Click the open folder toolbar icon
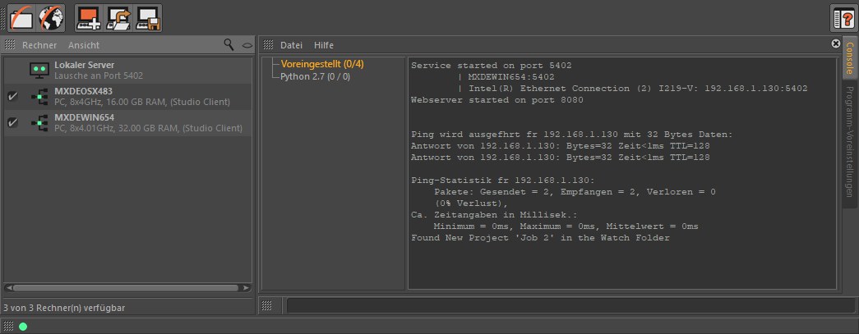The image size is (859, 334). tap(21, 17)
